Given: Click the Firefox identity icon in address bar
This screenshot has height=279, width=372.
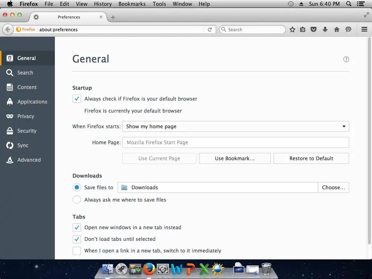Looking at the screenshot, I should click(x=26, y=29).
